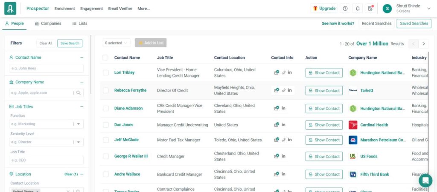Open the help question mark icon
Screen dimensions: 437x192
[345, 9]
